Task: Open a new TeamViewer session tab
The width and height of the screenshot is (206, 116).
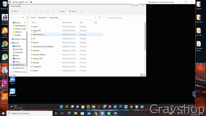Action: [31, 2]
